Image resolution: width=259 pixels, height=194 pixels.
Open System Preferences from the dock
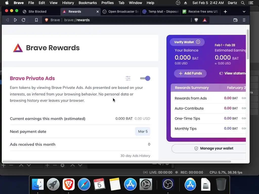click(x=146, y=184)
